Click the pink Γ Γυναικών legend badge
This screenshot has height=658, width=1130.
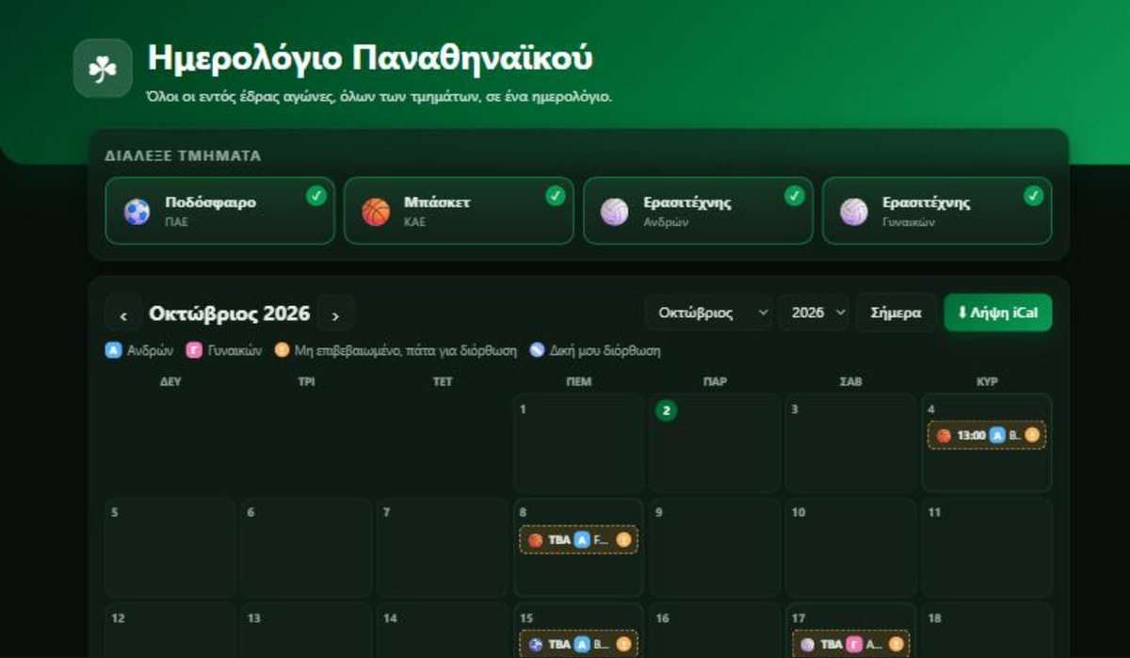tap(194, 350)
